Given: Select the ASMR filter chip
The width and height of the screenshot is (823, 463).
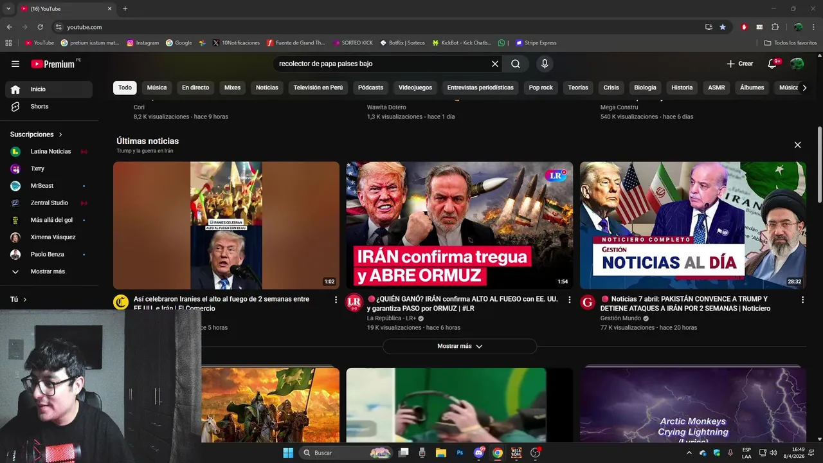Looking at the screenshot, I should [x=716, y=87].
